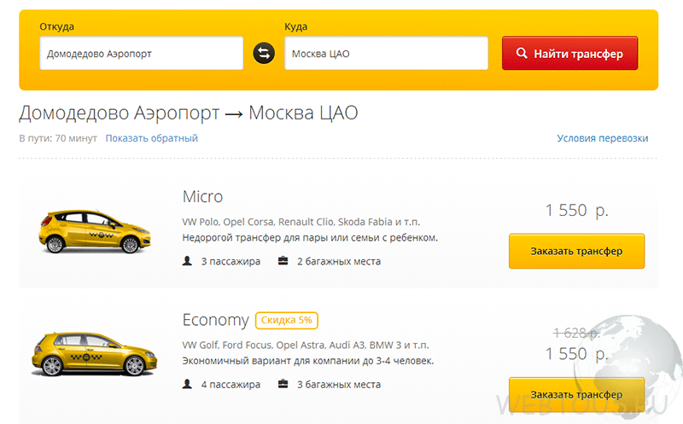683x424 pixels.
Task: Click the Micro class title
Action: tap(202, 197)
